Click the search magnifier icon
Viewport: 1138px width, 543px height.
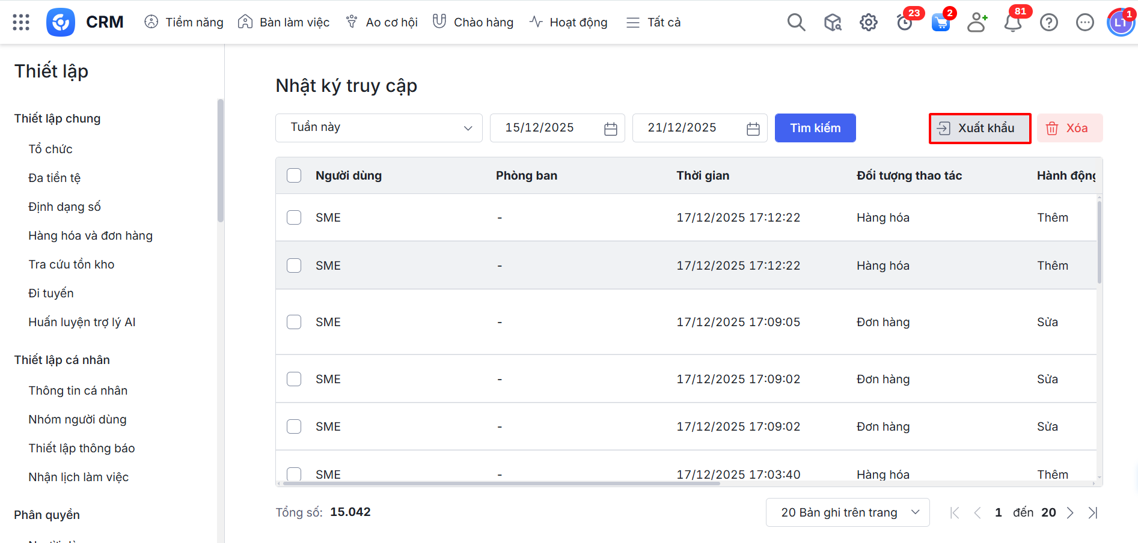click(796, 22)
